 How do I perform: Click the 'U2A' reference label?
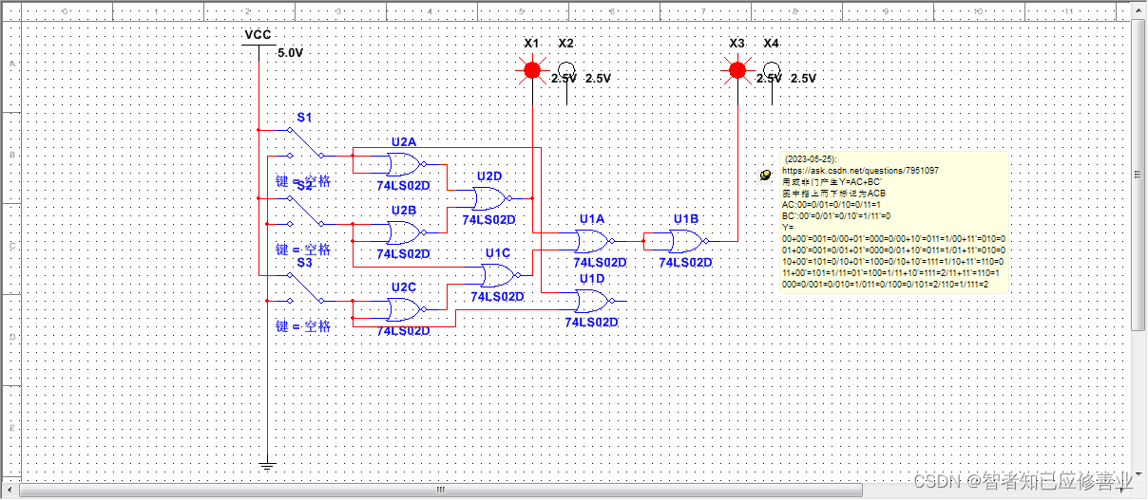point(404,142)
